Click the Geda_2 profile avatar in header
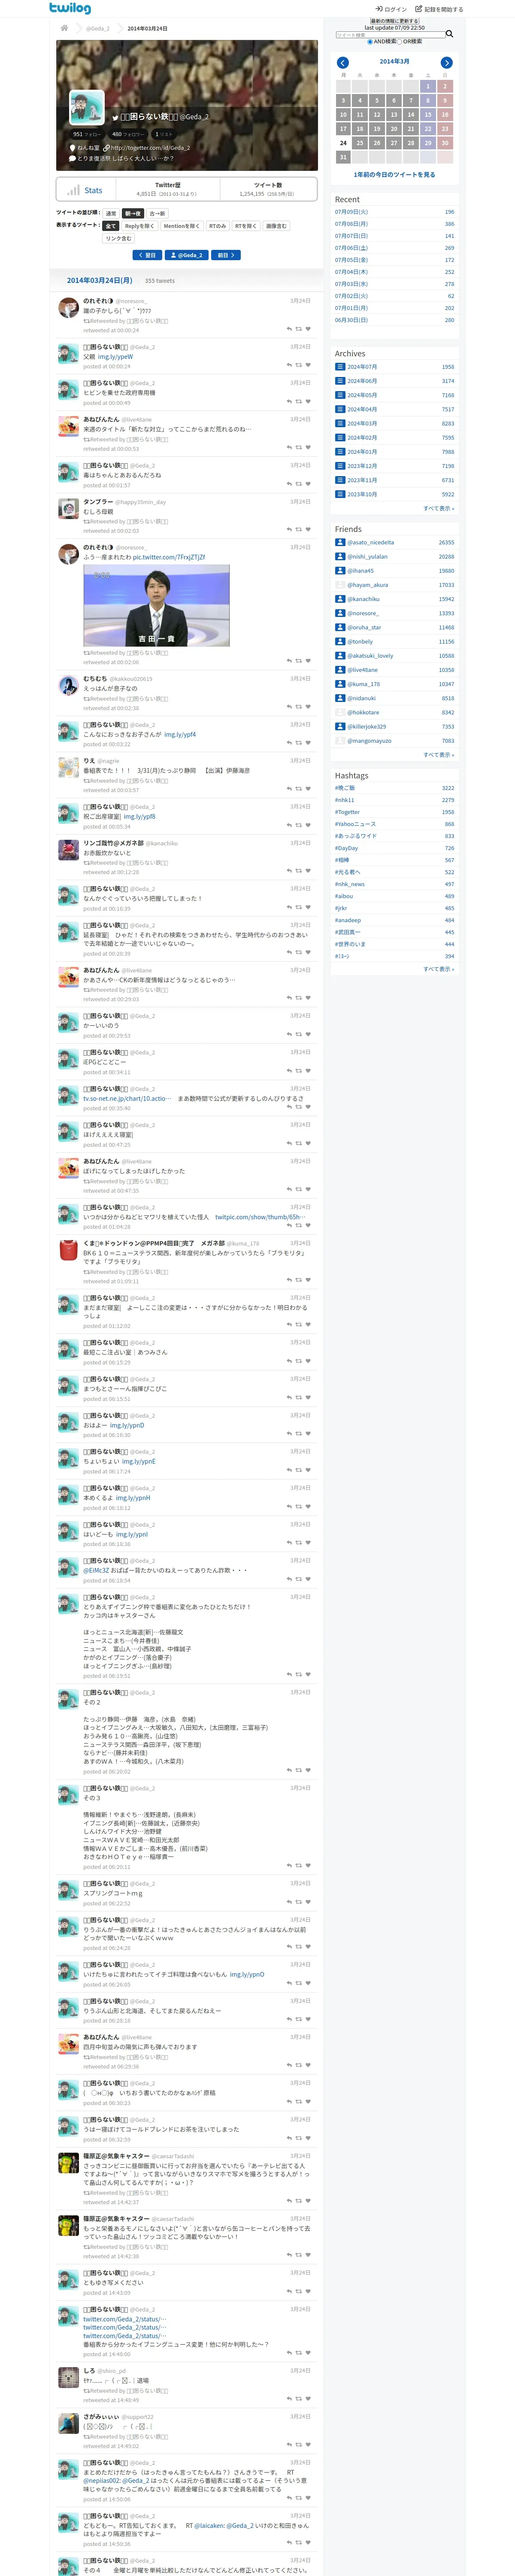The image size is (515, 2576). (x=87, y=107)
